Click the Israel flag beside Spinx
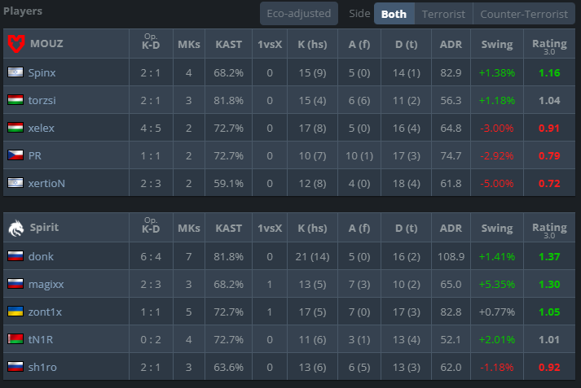Image resolution: width=581 pixels, height=388 pixels. [15, 72]
